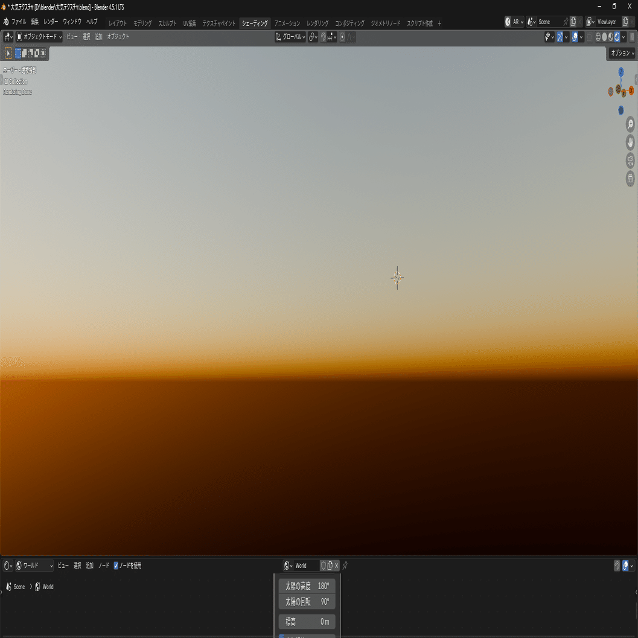This screenshot has height=638, width=638.
Task: Click the zoom magnifier navigation icon
Action: click(630, 124)
